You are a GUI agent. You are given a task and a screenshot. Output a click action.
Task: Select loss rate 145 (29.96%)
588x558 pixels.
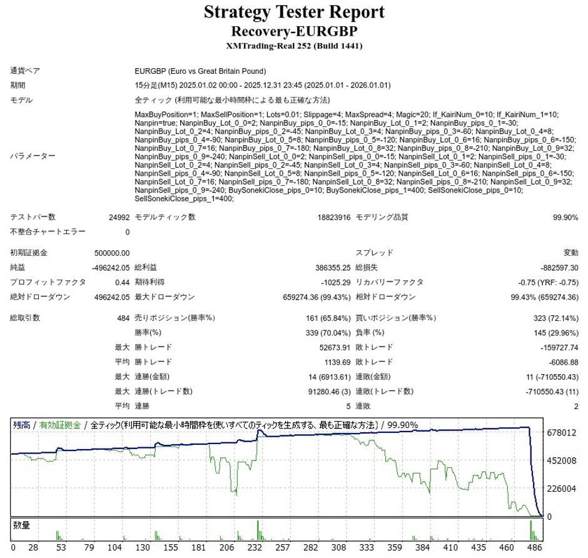point(555,333)
